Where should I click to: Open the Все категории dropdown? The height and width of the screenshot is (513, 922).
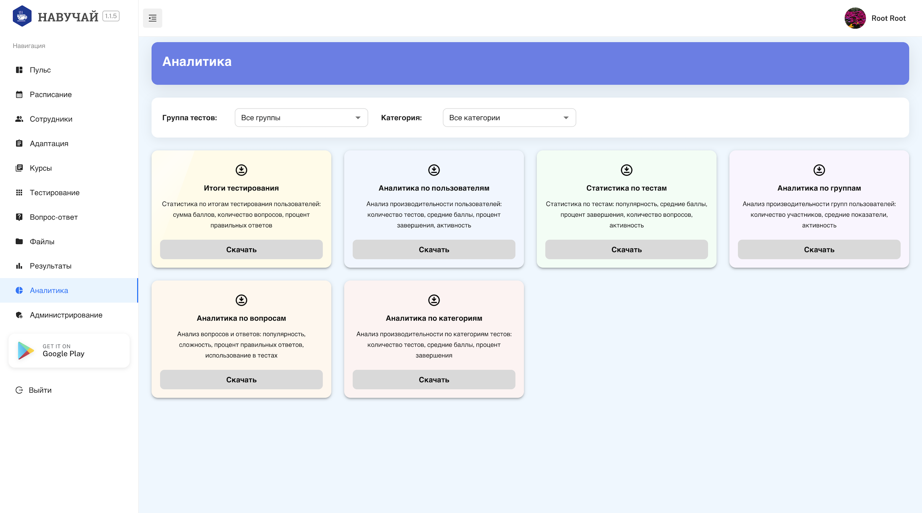pyautogui.click(x=509, y=118)
